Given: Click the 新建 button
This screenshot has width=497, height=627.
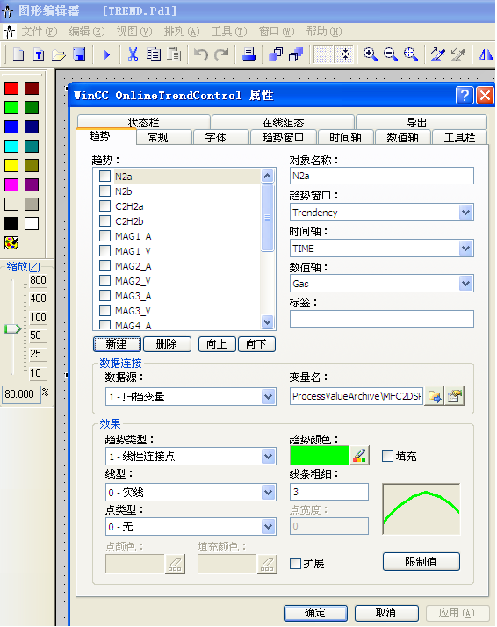Looking at the screenshot, I should coord(117,344).
